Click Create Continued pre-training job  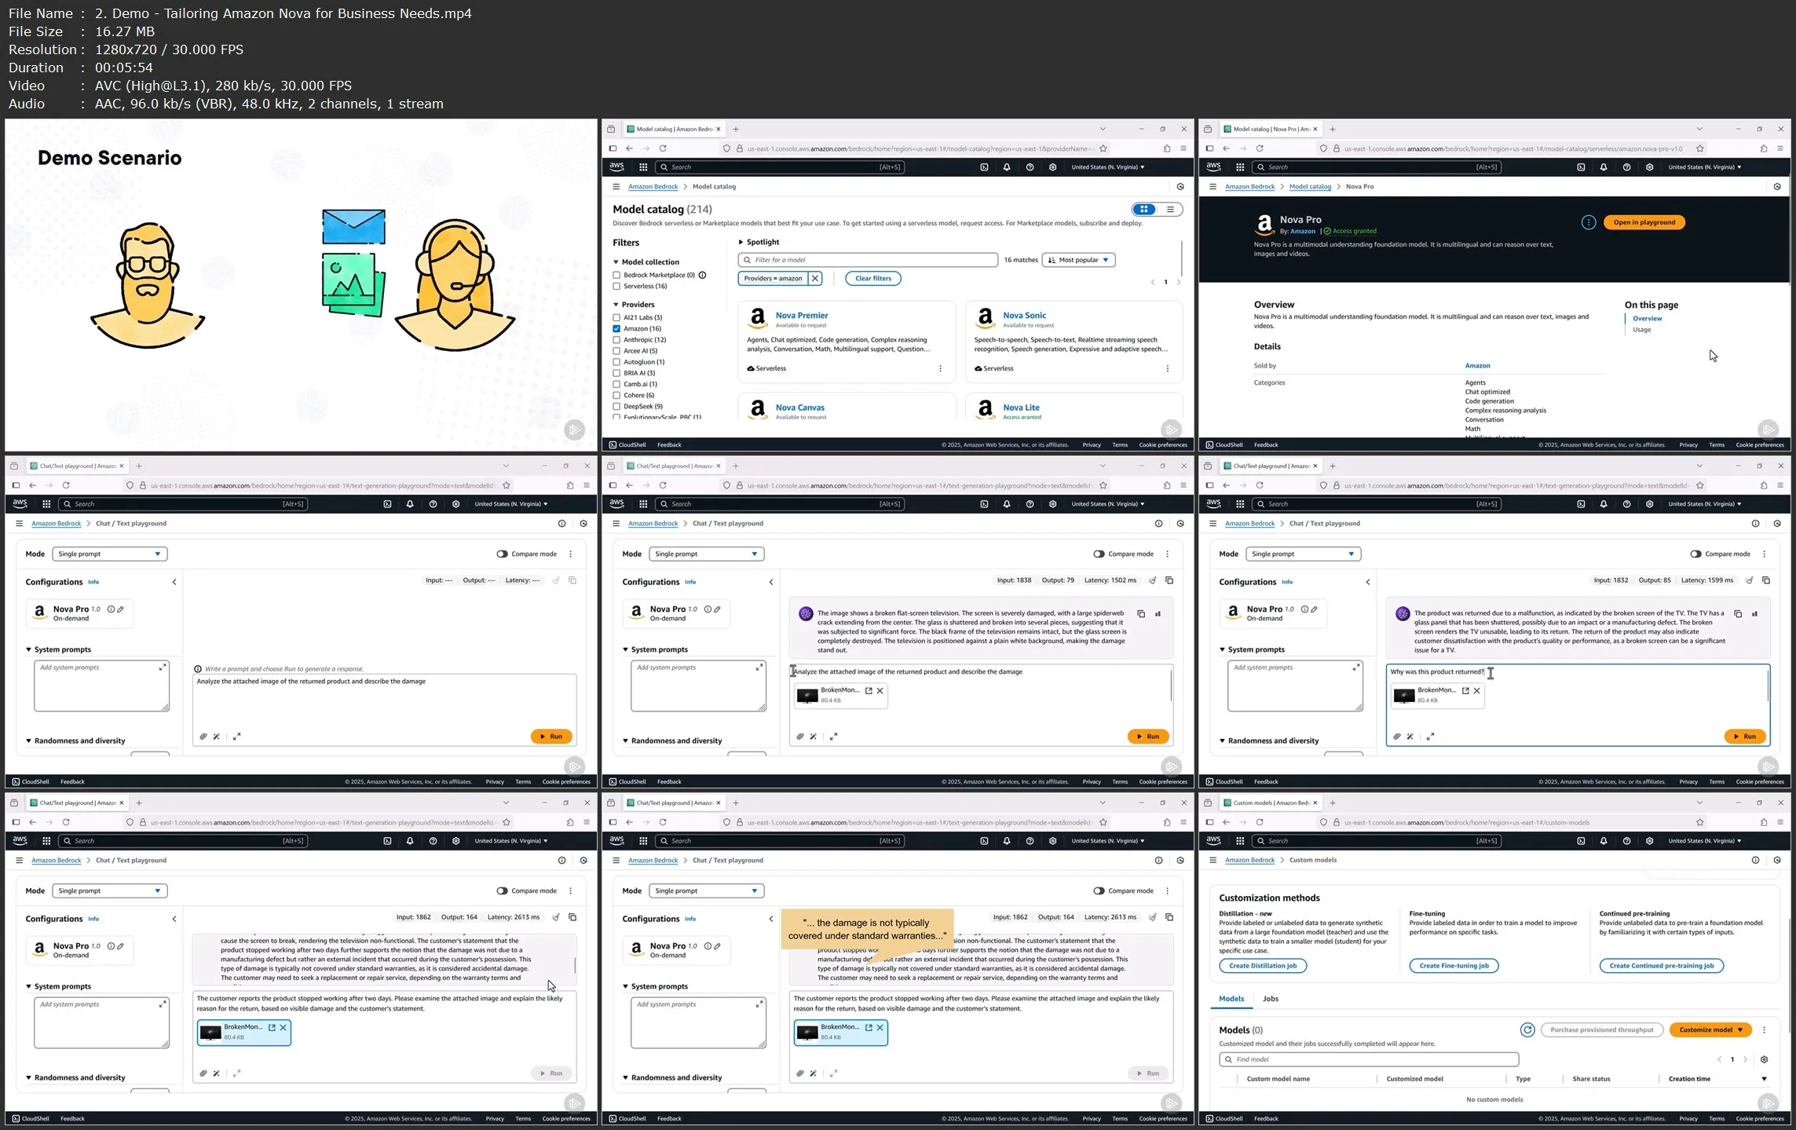click(1662, 966)
